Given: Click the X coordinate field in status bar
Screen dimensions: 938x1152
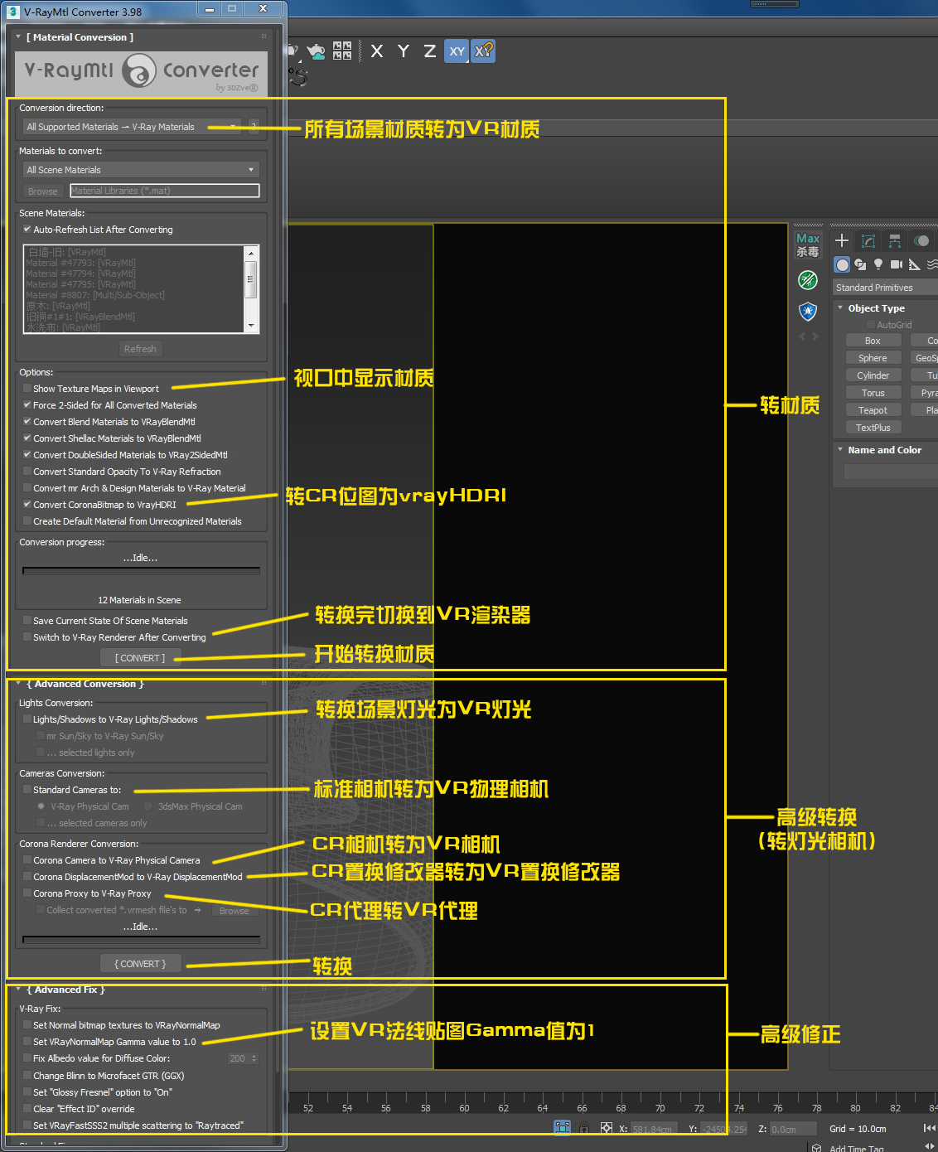Looking at the screenshot, I should pos(653,1129).
